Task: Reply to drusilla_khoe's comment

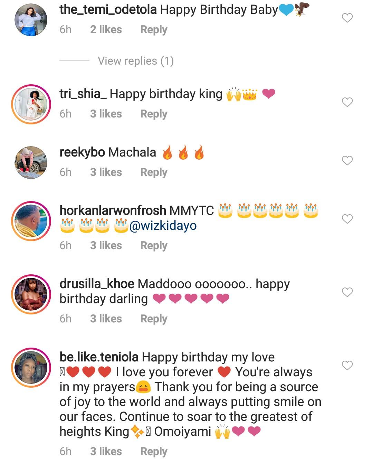Action: point(153,319)
